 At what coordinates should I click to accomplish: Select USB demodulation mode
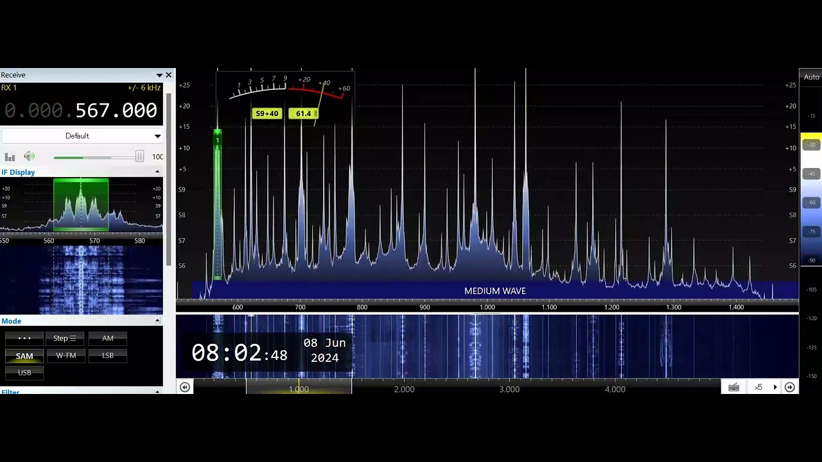tap(24, 373)
